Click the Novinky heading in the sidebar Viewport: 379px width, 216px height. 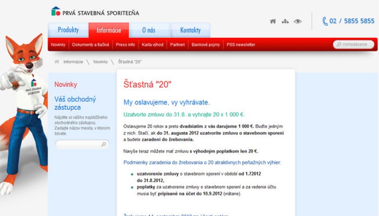(x=65, y=84)
